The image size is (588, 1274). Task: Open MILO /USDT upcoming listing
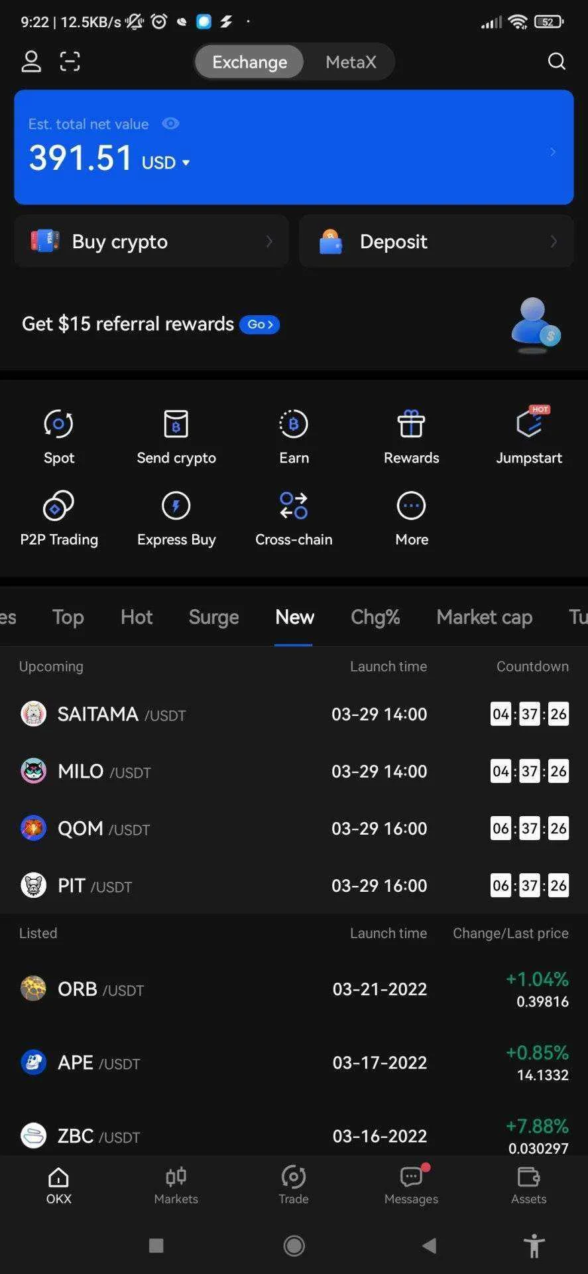coord(294,771)
